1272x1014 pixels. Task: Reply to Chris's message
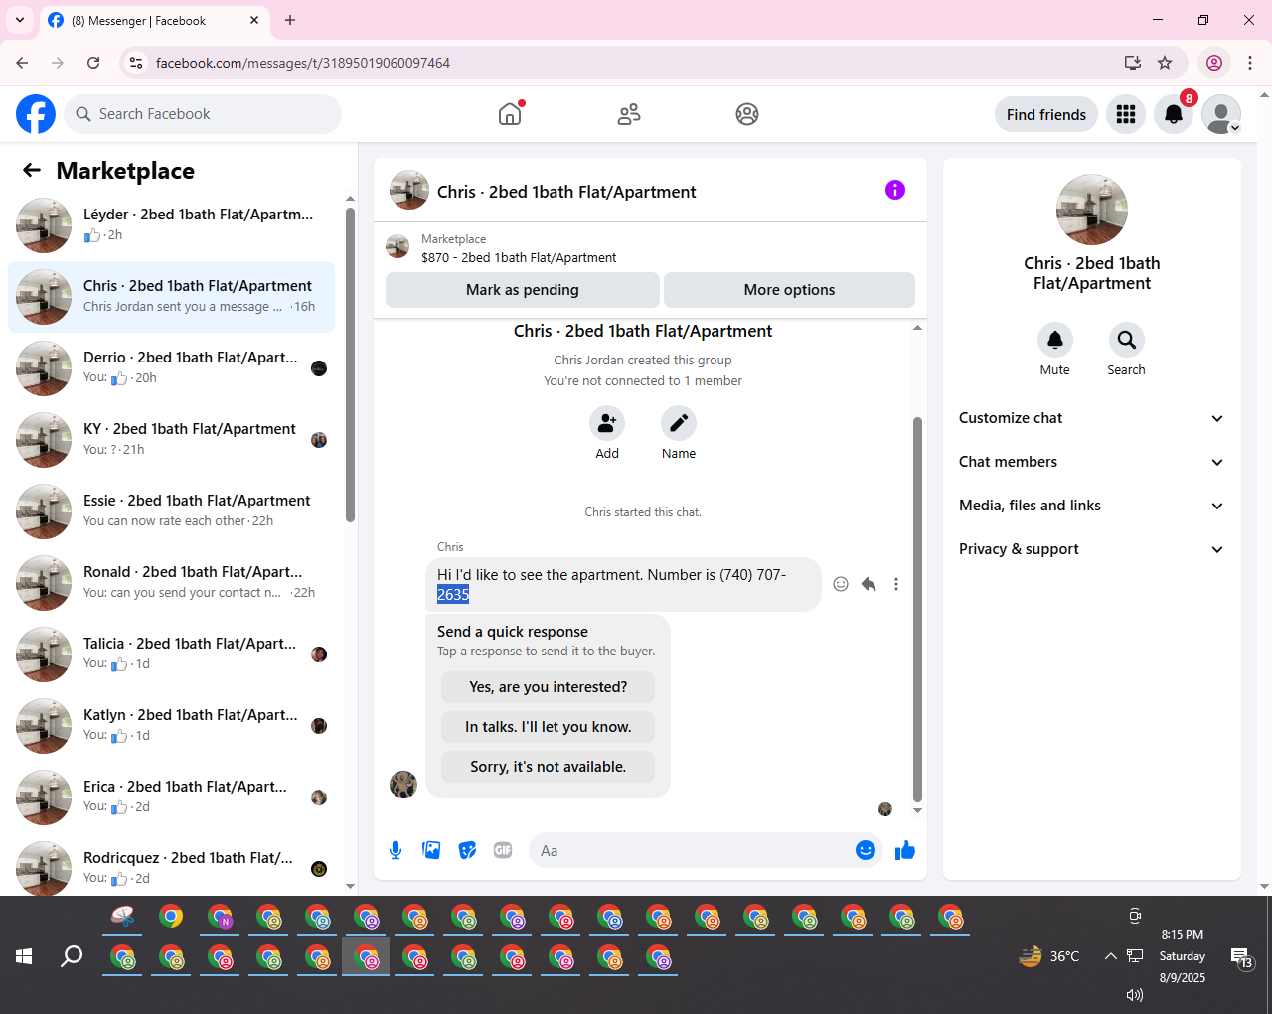click(869, 584)
